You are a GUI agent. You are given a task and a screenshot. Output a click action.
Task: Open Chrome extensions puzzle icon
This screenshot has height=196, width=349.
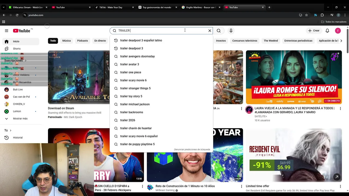point(322,15)
